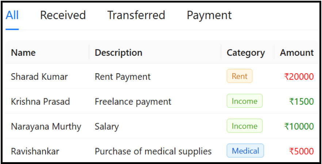
Task: Click the Income tag for Salary
Action: coord(245,126)
